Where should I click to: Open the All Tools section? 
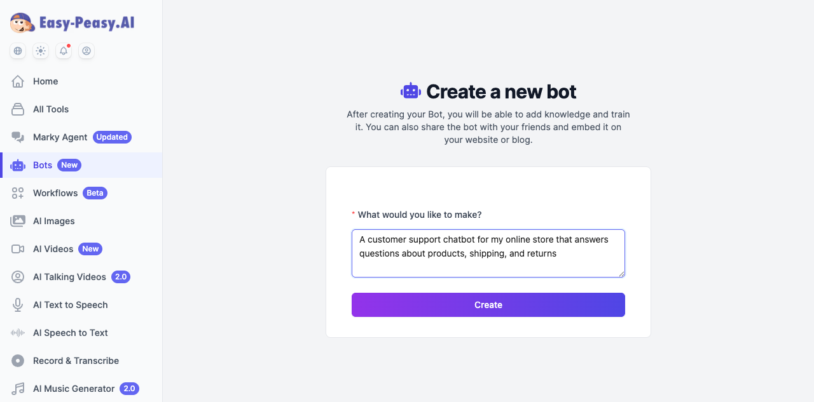(x=50, y=109)
